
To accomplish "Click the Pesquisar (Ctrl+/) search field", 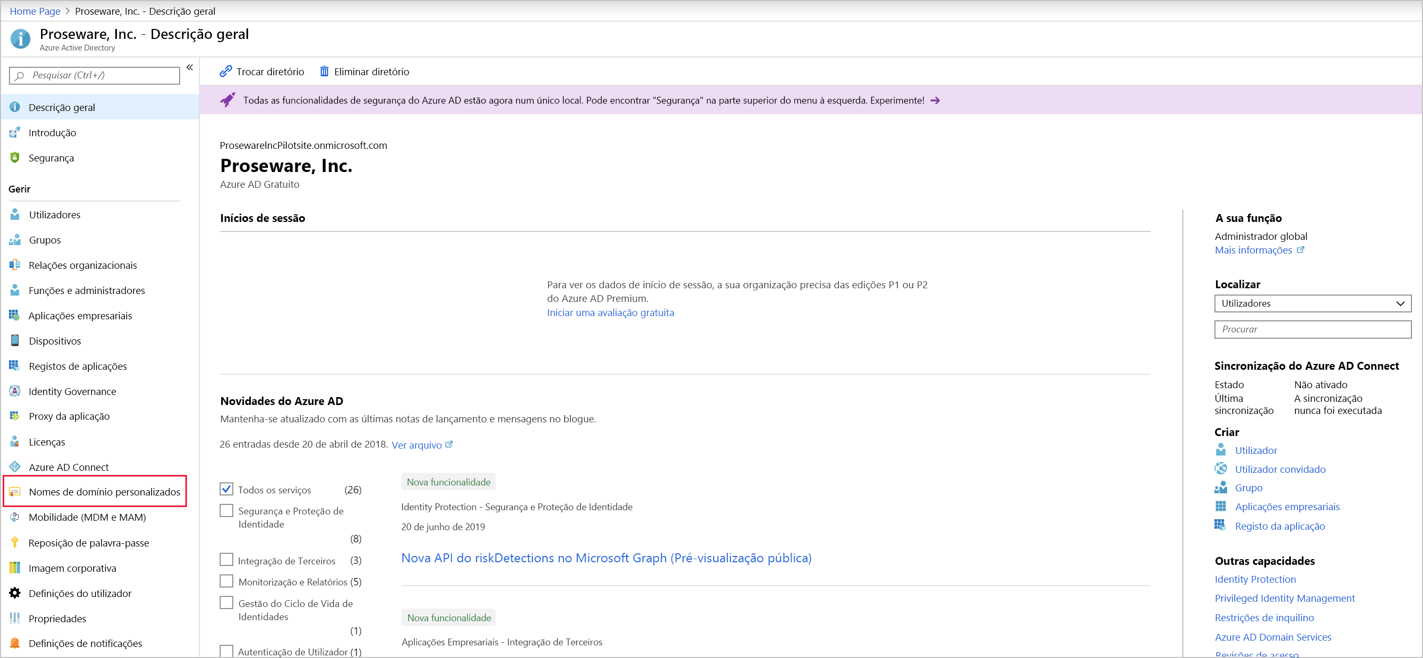I will pyautogui.click(x=94, y=75).
